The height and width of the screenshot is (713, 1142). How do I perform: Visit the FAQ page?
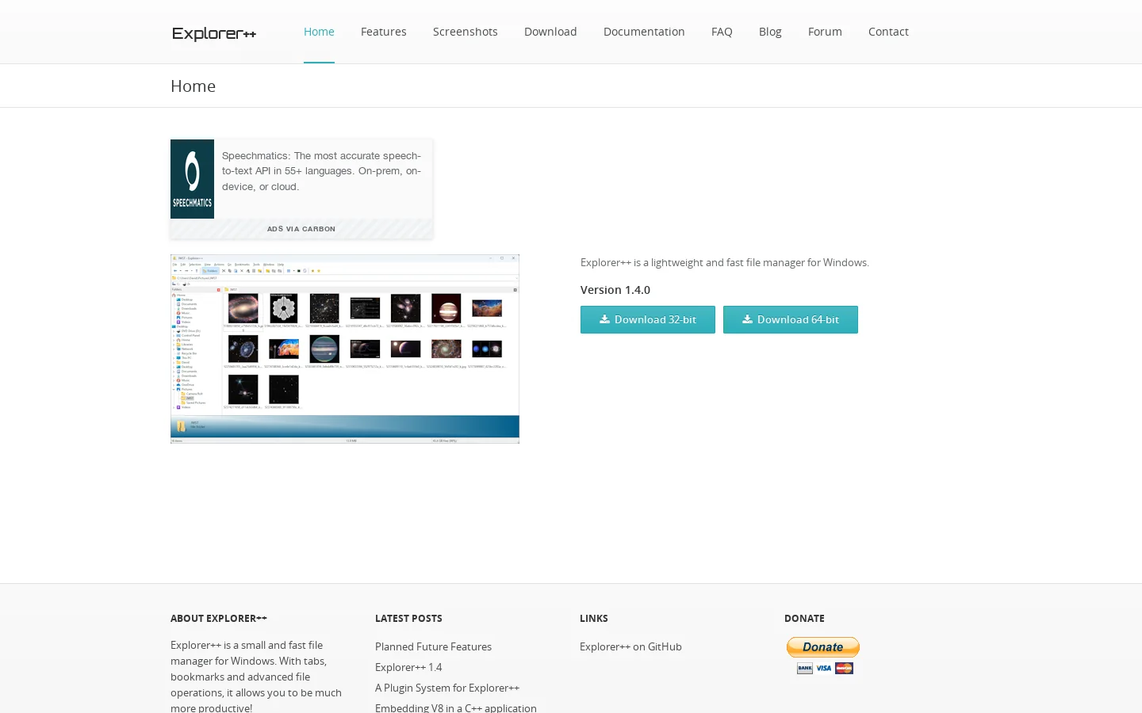(722, 32)
